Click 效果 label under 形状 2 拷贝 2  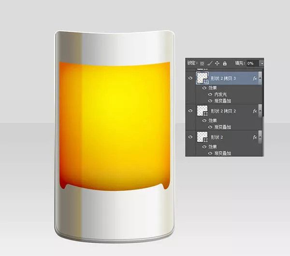click(213, 121)
